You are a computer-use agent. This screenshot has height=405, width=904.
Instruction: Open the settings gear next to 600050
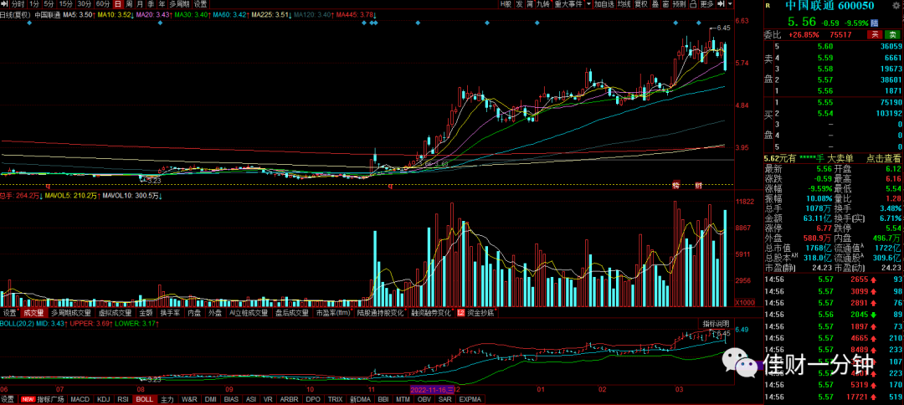tap(896, 6)
